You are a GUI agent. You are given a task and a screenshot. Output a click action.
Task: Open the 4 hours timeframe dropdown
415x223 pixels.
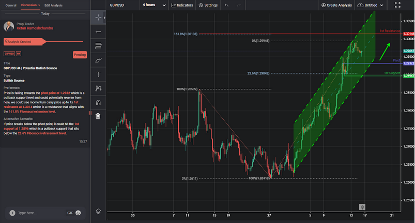pyautogui.click(x=154, y=5)
